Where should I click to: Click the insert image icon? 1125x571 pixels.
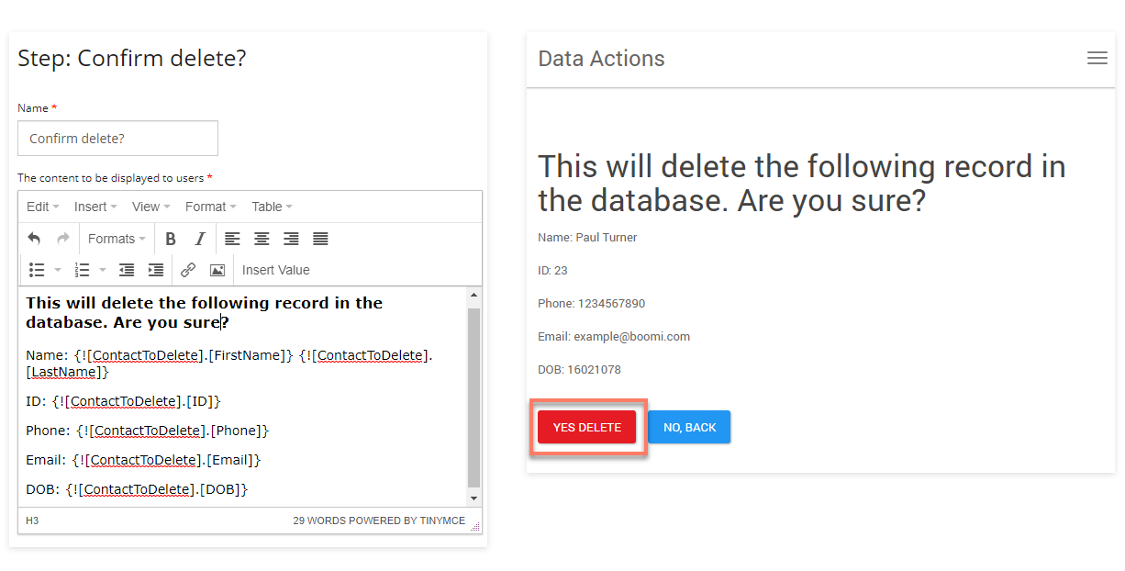[217, 270]
